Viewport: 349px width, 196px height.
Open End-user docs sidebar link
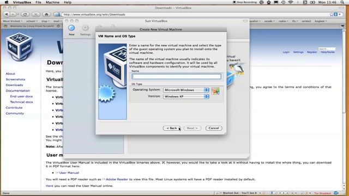click(21, 96)
